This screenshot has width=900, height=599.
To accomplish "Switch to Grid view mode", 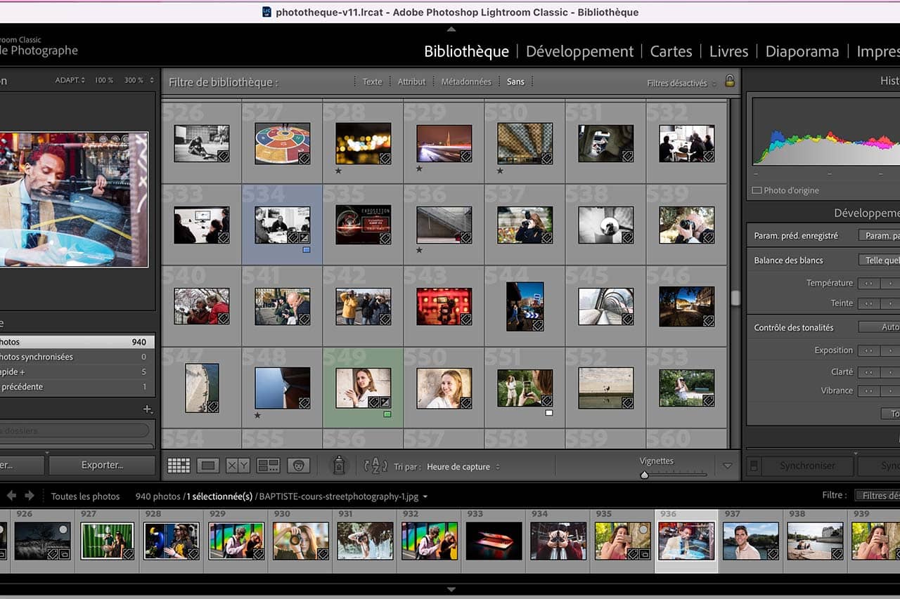I will (179, 465).
